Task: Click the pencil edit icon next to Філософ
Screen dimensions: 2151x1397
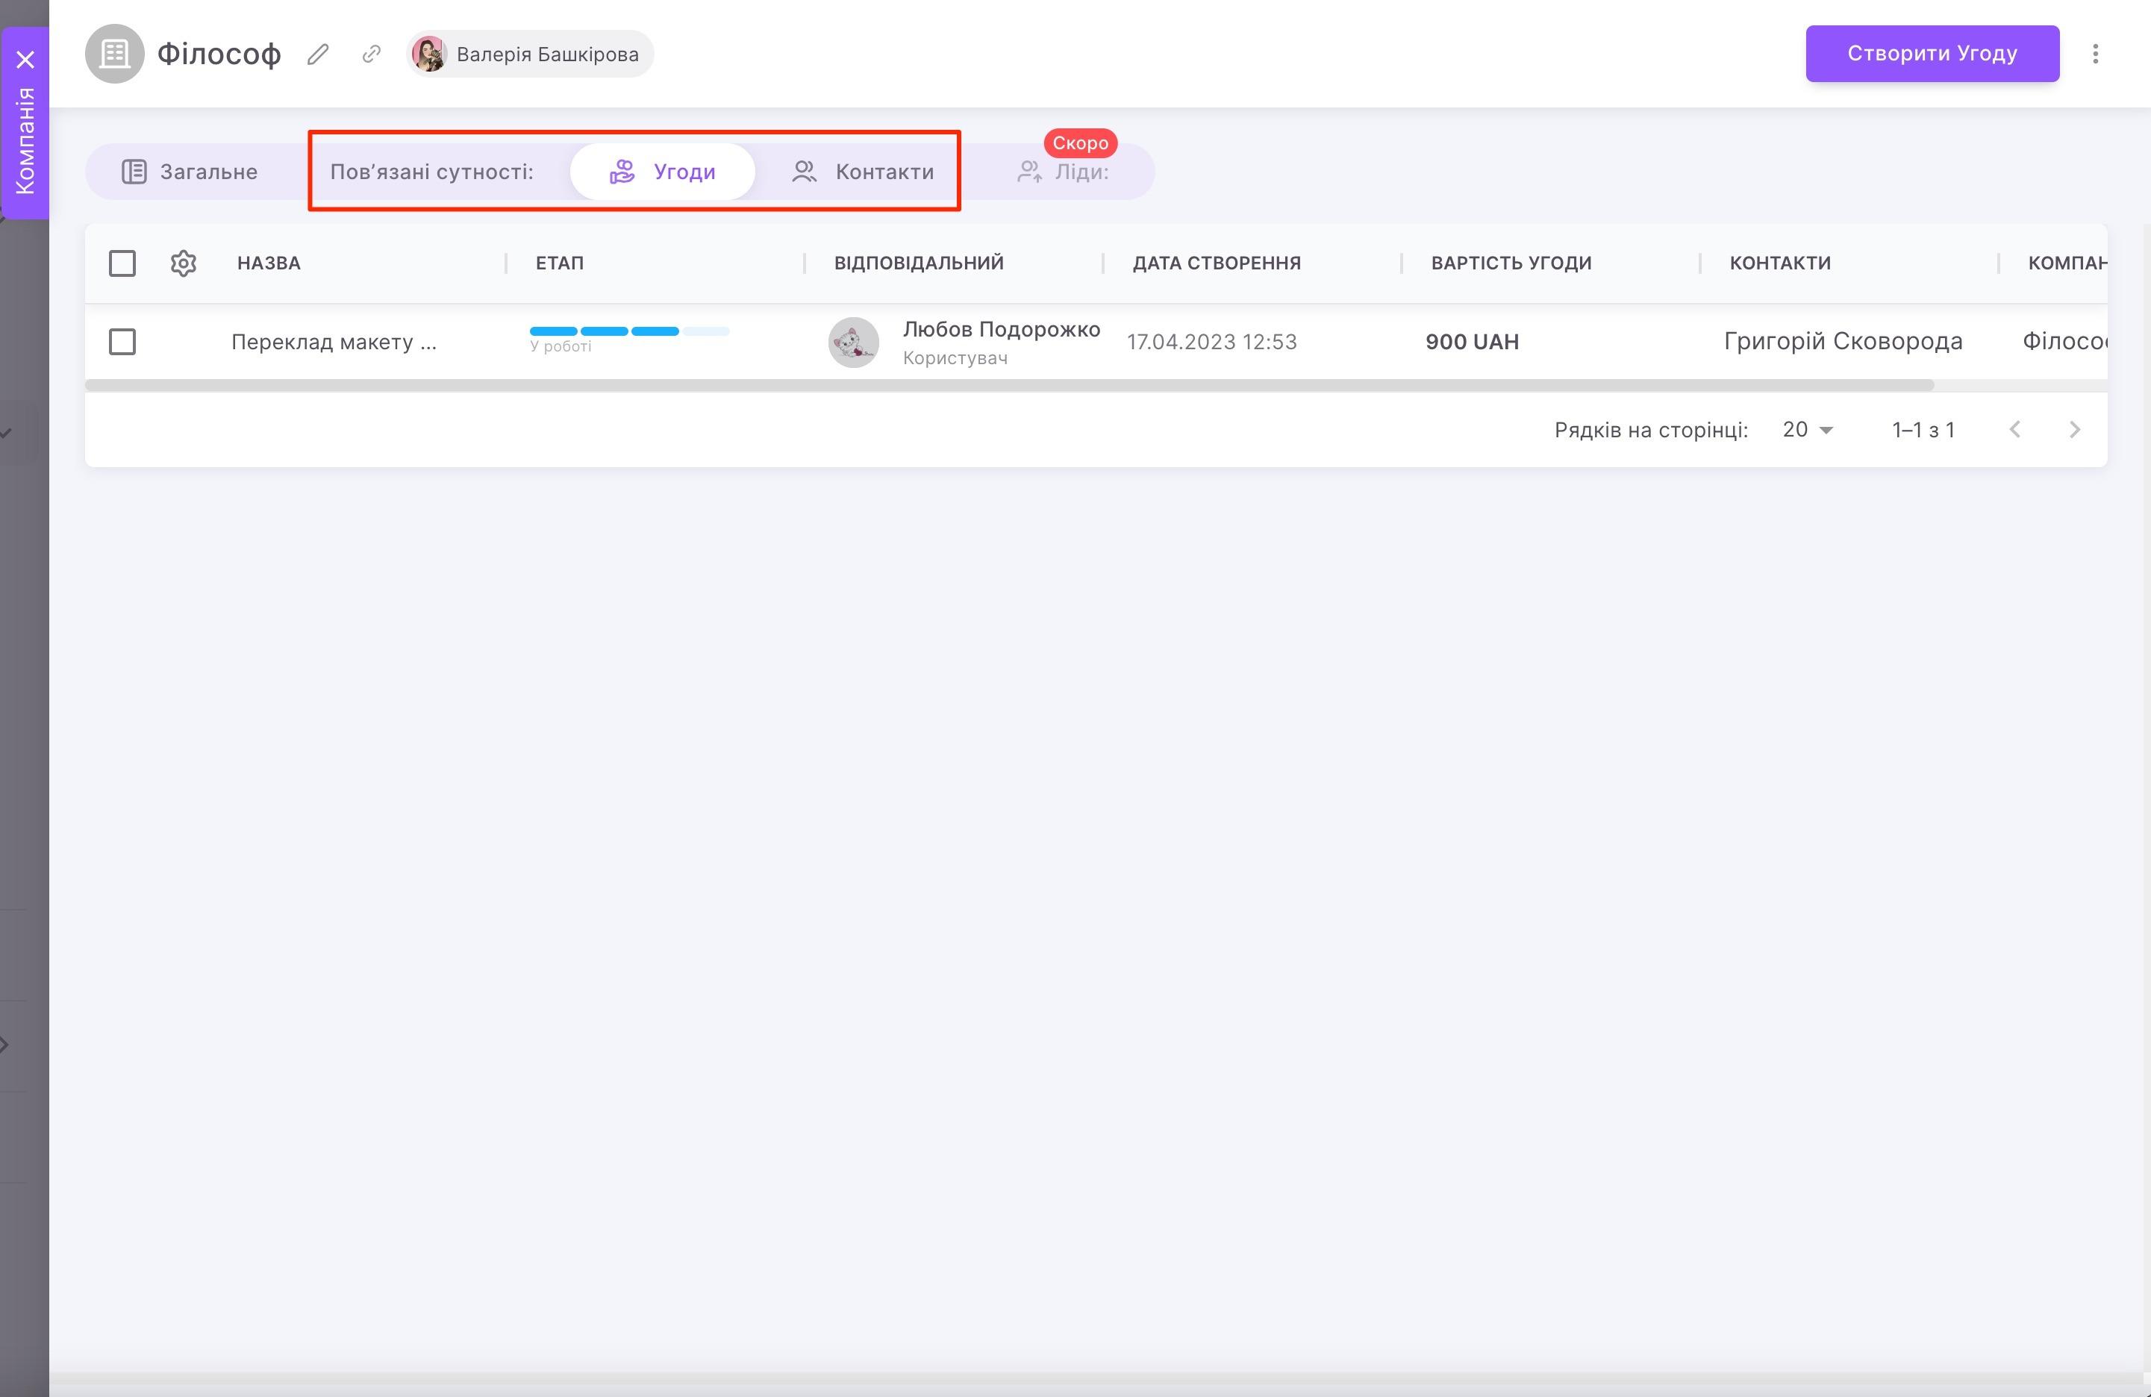Action: coord(317,54)
